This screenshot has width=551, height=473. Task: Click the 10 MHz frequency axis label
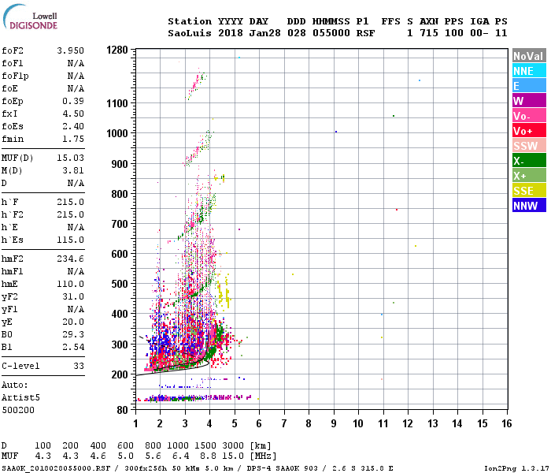[358, 423]
